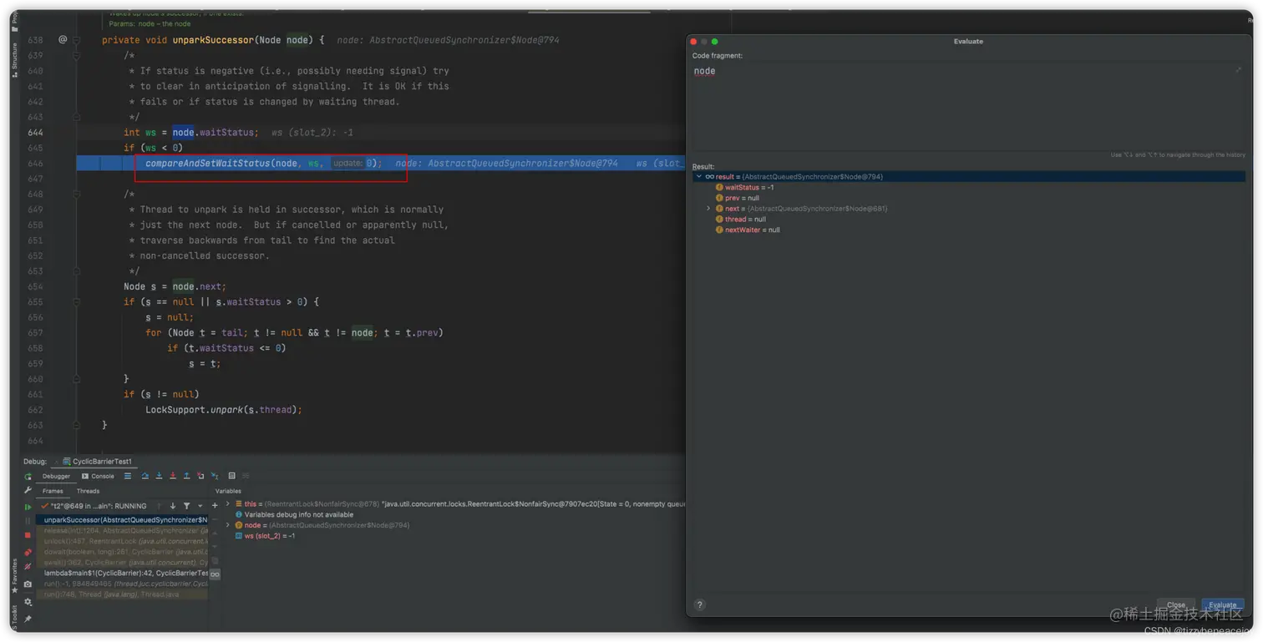Select dowait(boolean, long):261 frame
Screen dimensions: 1263x642
pyautogui.click(x=124, y=552)
